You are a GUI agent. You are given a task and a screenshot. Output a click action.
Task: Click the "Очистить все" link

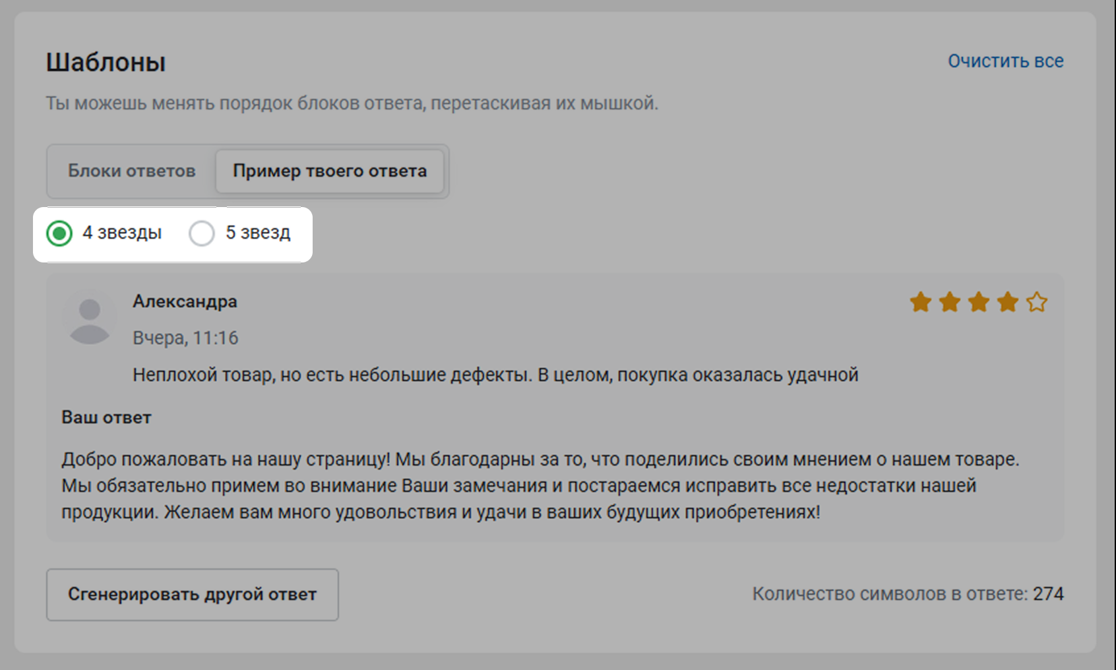1005,61
